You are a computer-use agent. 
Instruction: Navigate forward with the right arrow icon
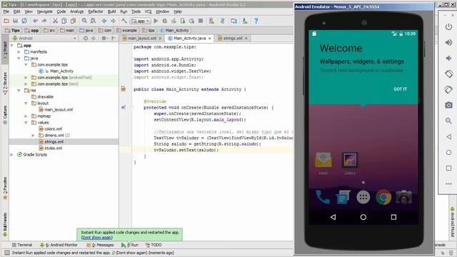tap(113, 21)
